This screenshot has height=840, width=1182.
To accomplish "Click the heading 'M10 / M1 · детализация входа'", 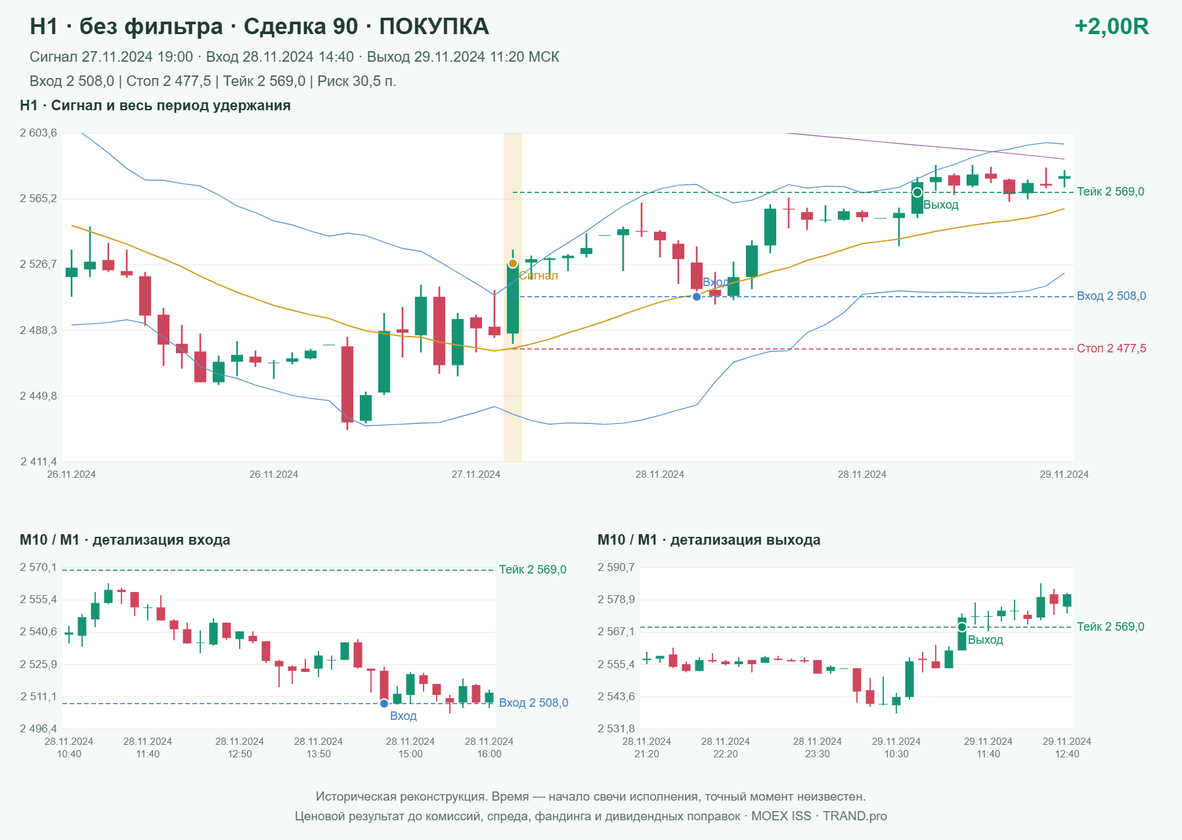I will (125, 540).
